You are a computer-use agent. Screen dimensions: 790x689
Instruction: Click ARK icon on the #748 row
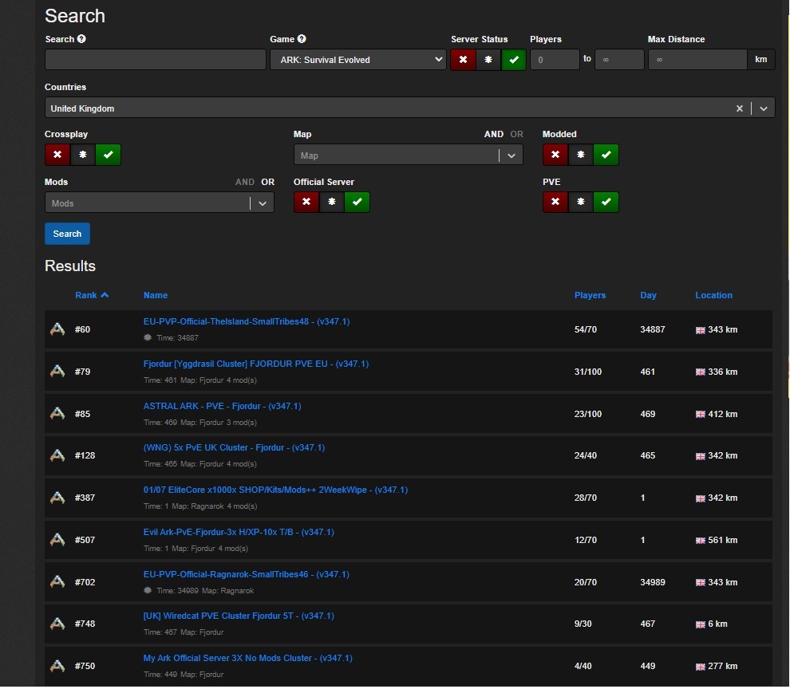pyautogui.click(x=57, y=624)
